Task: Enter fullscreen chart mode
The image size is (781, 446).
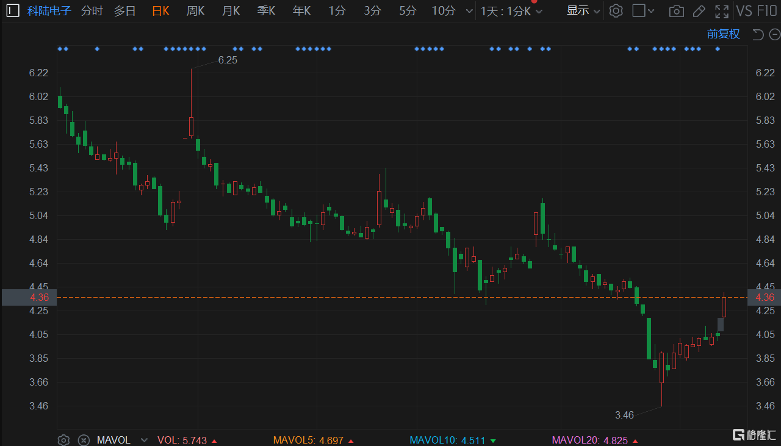Action: pyautogui.click(x=722, y=11)
